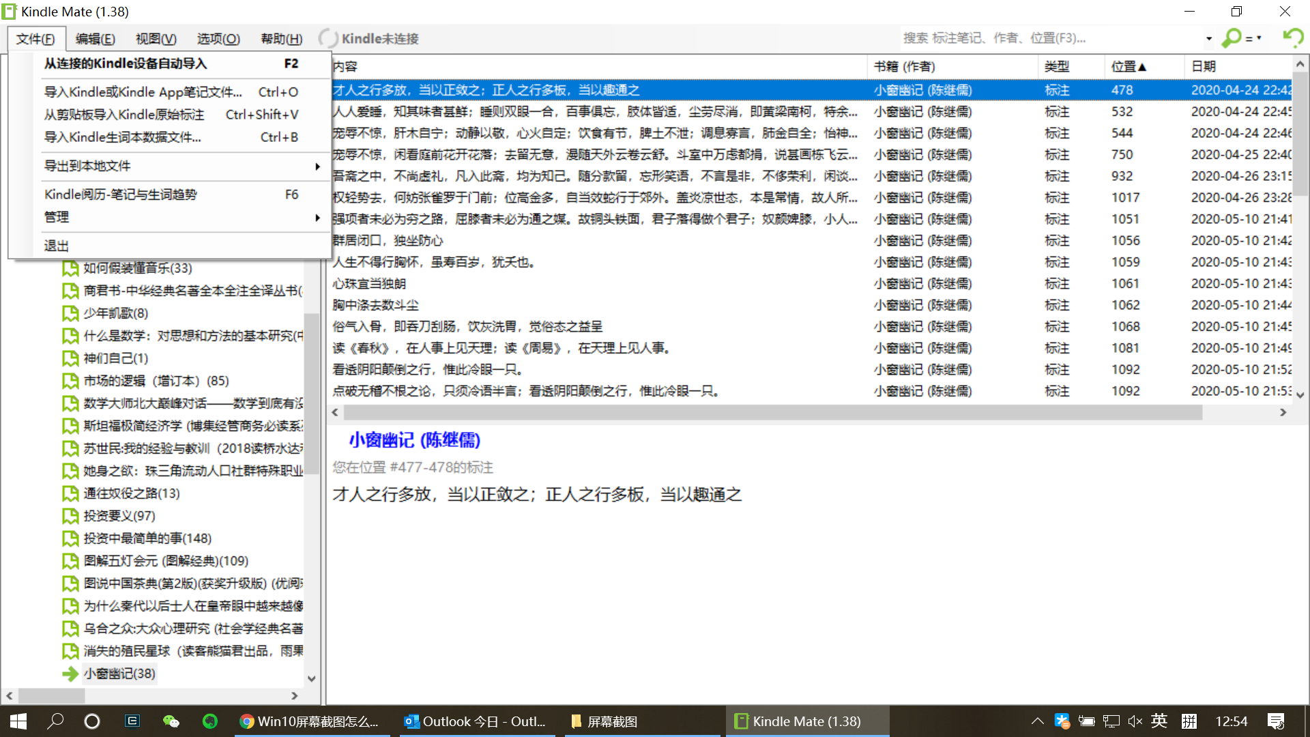Click the green magnifier search icon
Image resolution: width=1310 pixels, height=737 pixels.
[1232, 38]
